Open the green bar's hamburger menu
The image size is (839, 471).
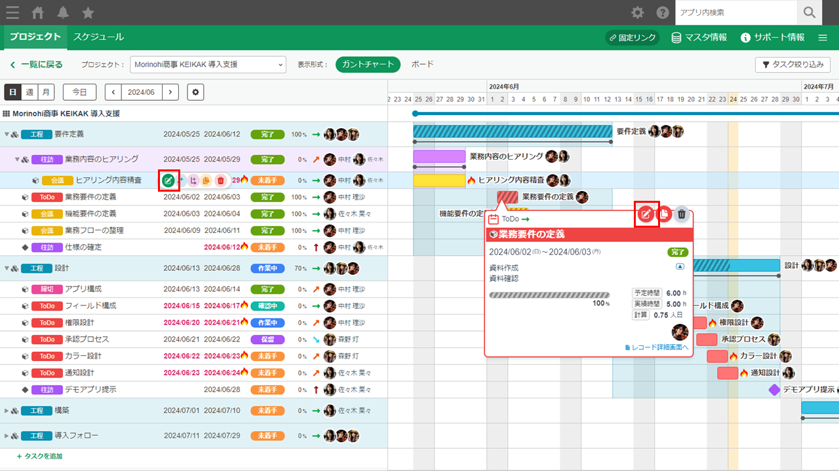[x=823, y=37]
